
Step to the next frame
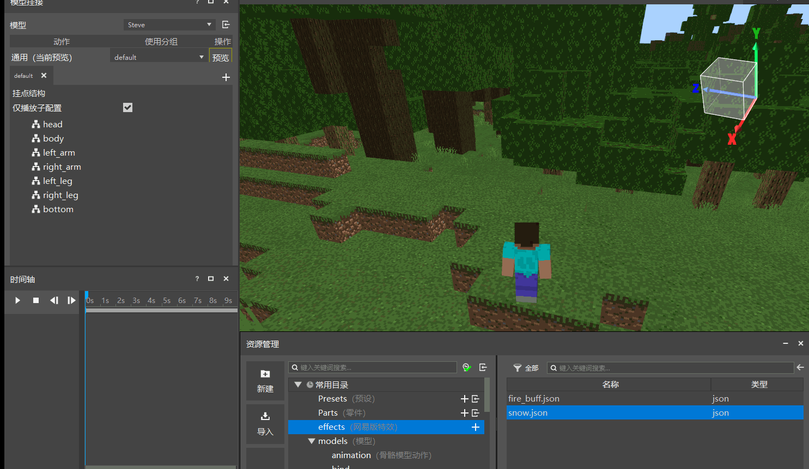[71, 300]
